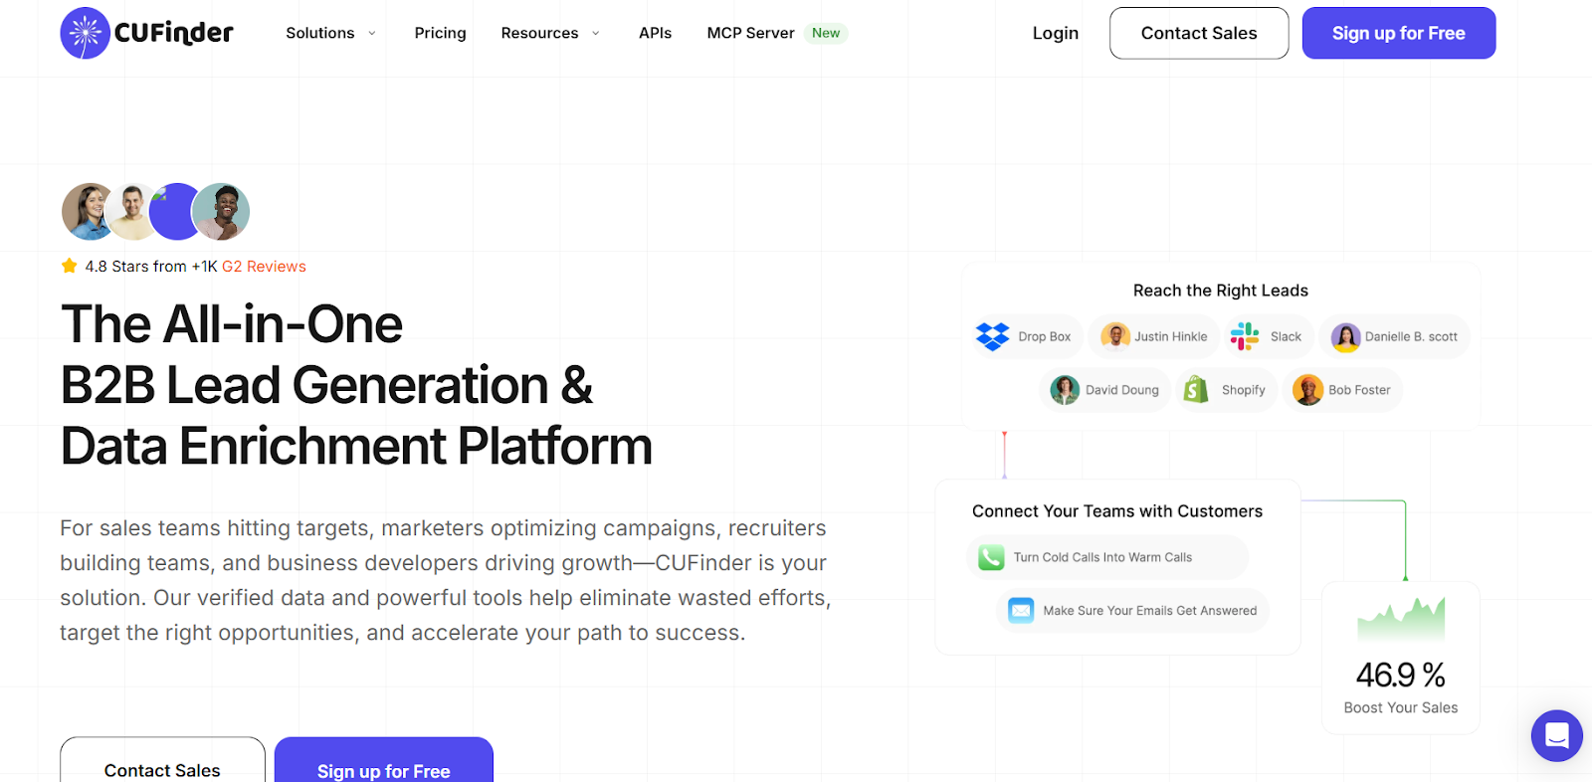Click the solid blue circle avatar
The width and height of the screenshot is (1592, 782).
pos(175,211)
